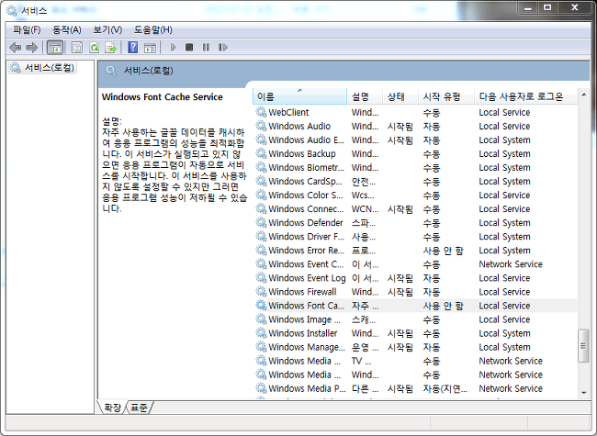Click the gear icon beside Windows Event Log
597x436 pixels.
coord(261,278)
